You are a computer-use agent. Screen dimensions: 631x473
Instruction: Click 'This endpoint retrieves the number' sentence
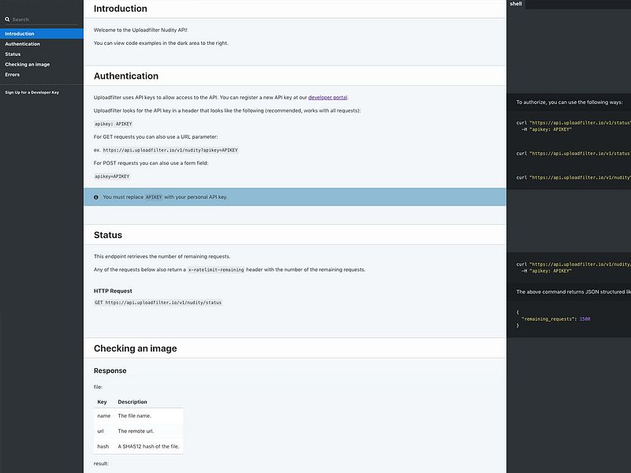pos(162,257)
